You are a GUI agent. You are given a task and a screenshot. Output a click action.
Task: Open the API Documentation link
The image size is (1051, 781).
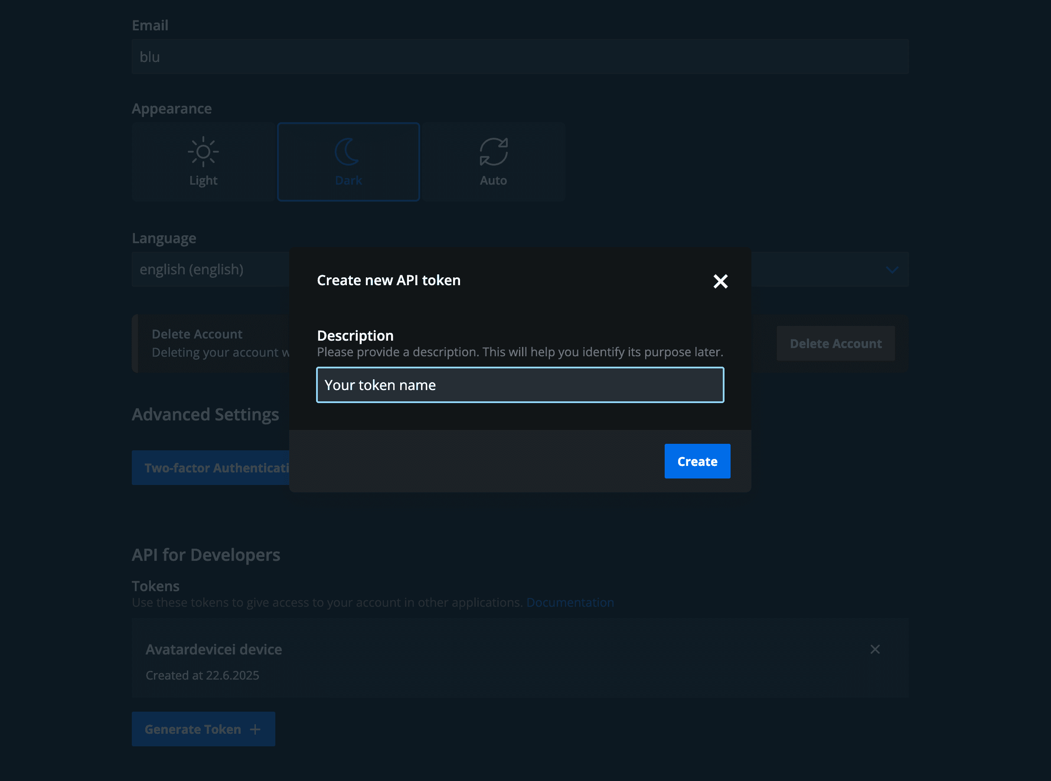coord(570,602)
